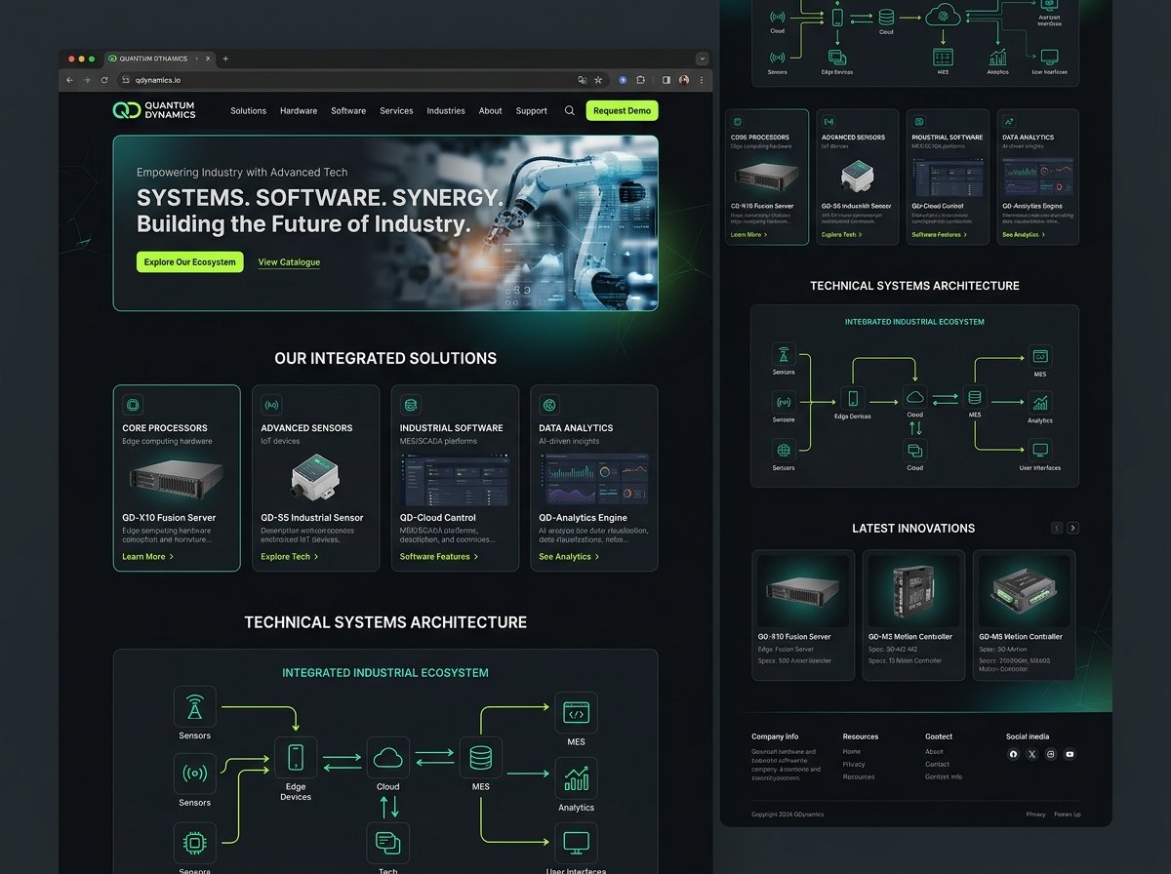Screen dimensions: 1171x874
Task: Reload the qdynamics.io page
Action: 104,80
